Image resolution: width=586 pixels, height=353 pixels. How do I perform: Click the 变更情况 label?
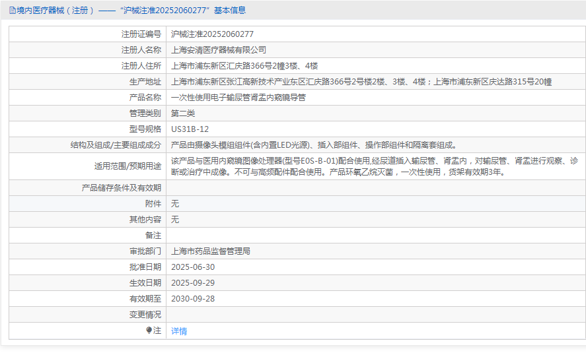pyautogui.click(x=145, y=315)
